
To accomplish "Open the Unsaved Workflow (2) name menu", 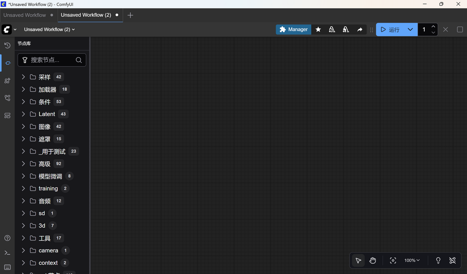I will 49,30.
